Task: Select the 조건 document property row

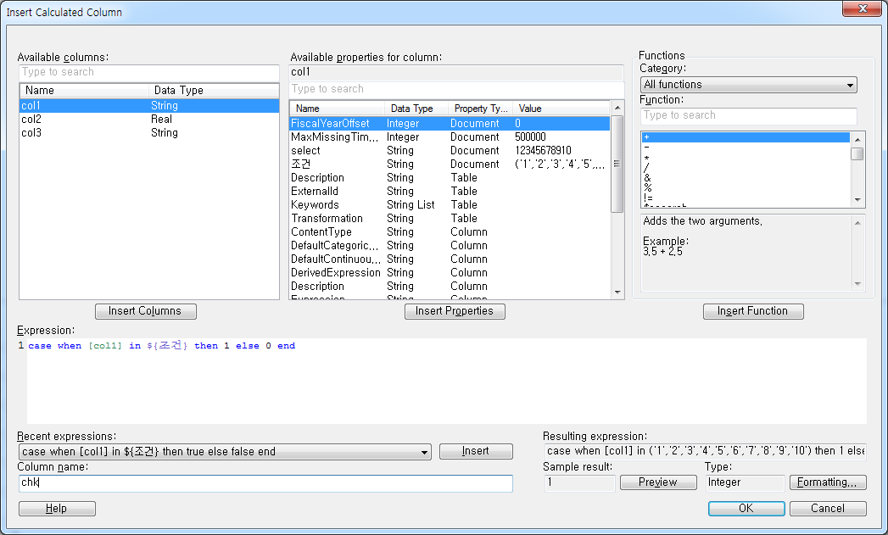Action: (x=450, y=164)
